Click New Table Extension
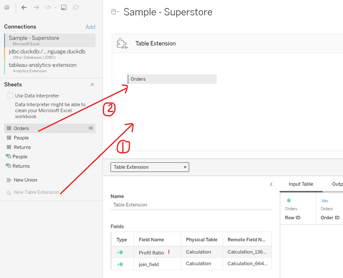Viewport: 343px width, 278px height. coord(36,192)
